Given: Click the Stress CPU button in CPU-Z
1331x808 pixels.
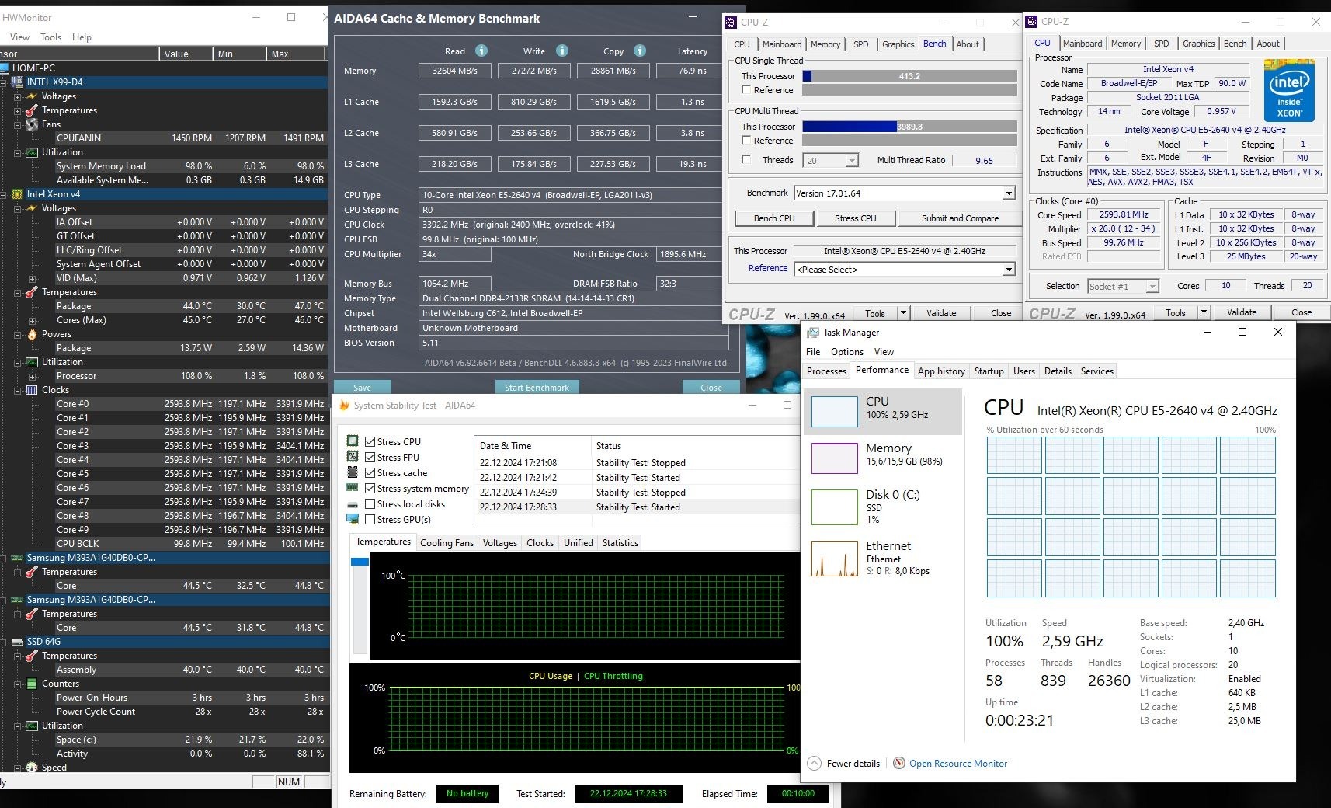Looking at the screenshot, I should [856, 218].
